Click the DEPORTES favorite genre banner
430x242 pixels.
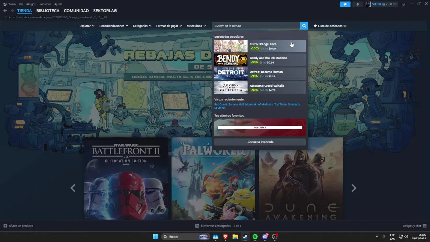[260, 127]
